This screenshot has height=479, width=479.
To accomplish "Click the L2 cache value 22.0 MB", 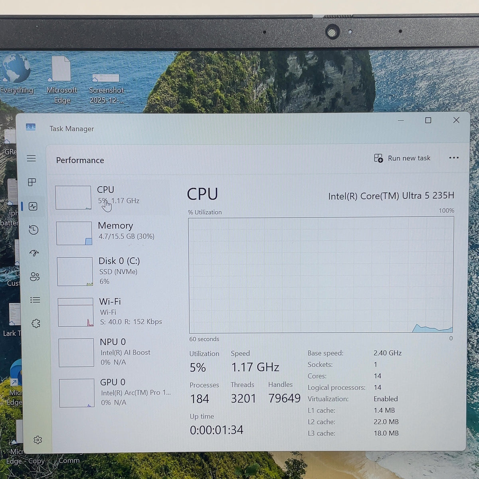I will pos(386,422).
